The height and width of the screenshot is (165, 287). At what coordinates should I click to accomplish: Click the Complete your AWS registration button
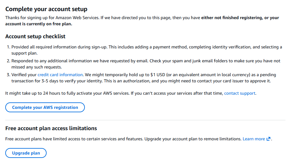click(45, 107)
